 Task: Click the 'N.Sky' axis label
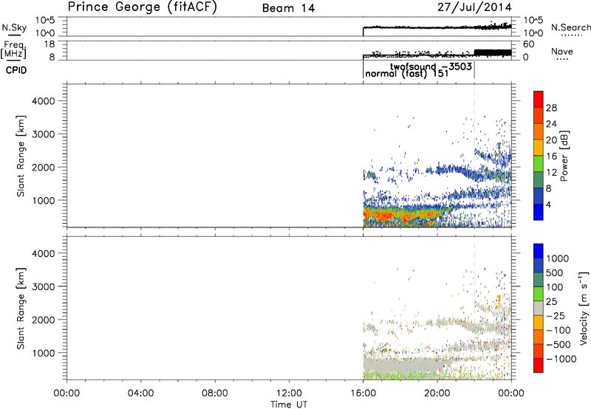coord(14,27)
